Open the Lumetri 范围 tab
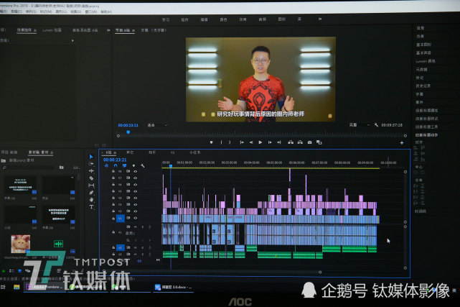This screenshot has width=460, height=307. 52,30
